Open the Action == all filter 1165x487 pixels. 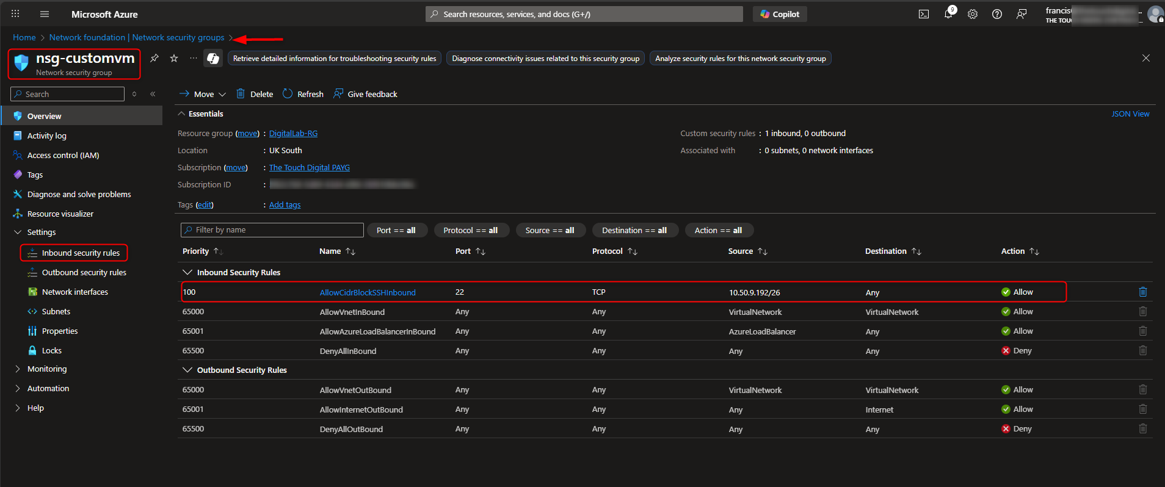pos(719,230)
